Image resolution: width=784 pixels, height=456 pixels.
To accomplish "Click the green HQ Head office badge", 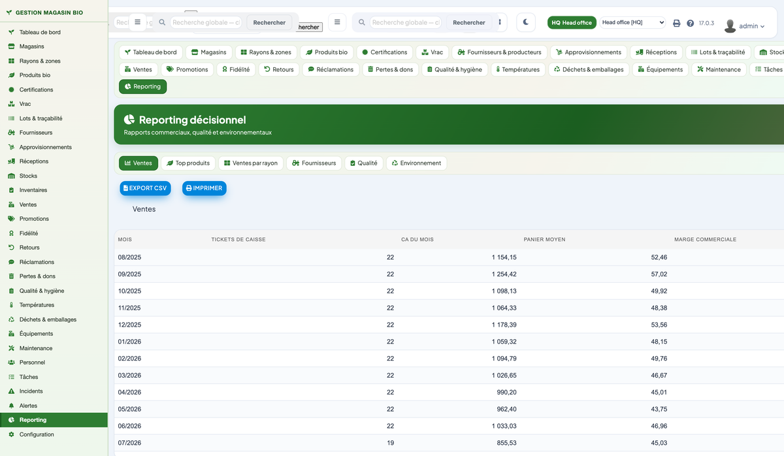I will click(x=572, y=22).
